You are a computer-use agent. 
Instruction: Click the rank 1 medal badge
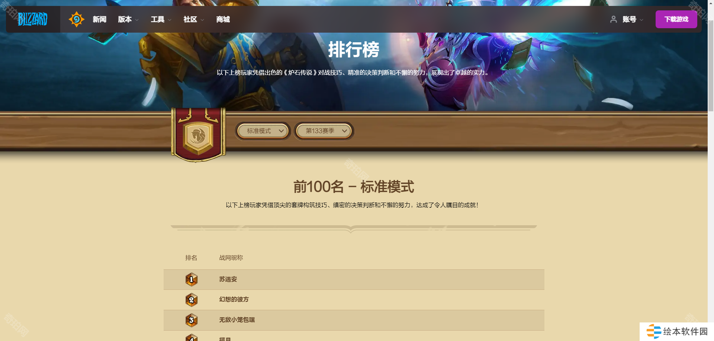192,279
